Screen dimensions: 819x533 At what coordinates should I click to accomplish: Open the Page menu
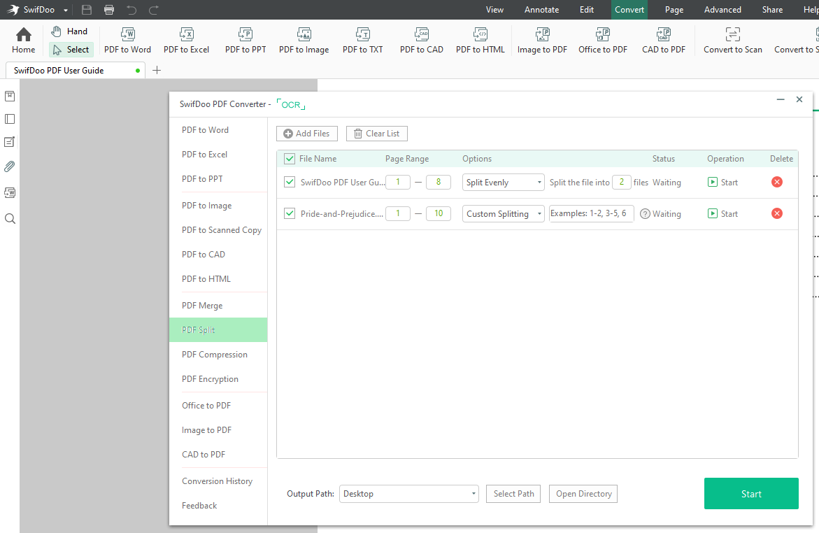(674, 9)
